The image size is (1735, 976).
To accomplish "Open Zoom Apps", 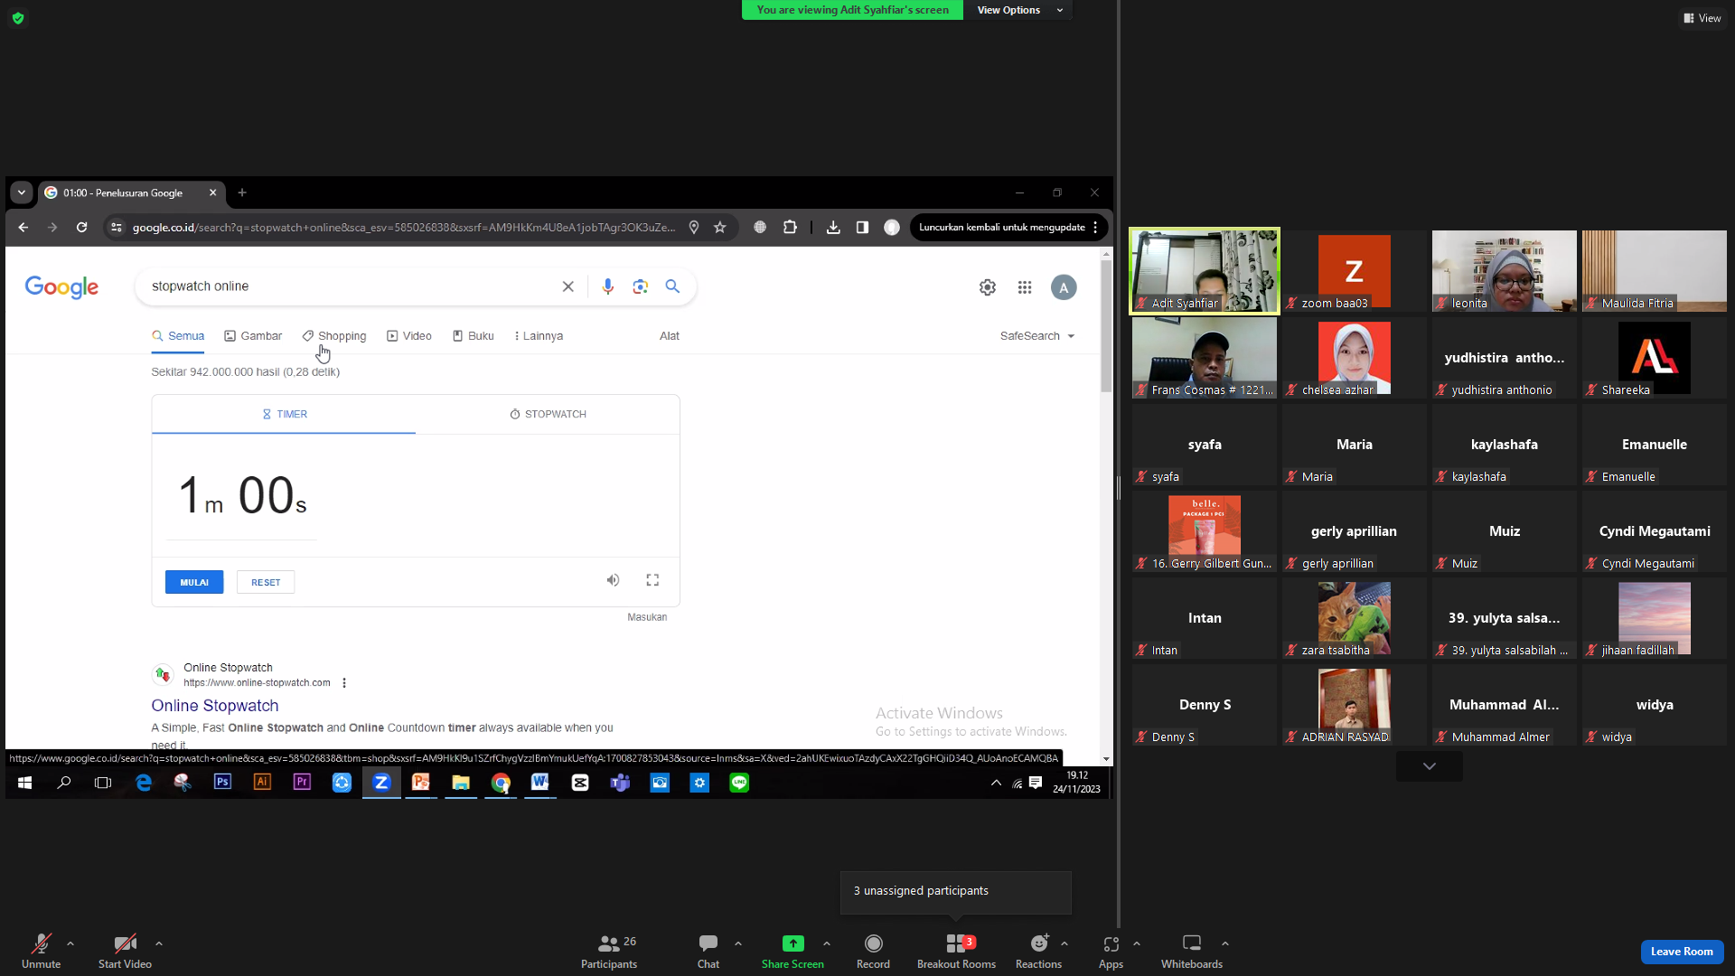I will coord(1111,952).
